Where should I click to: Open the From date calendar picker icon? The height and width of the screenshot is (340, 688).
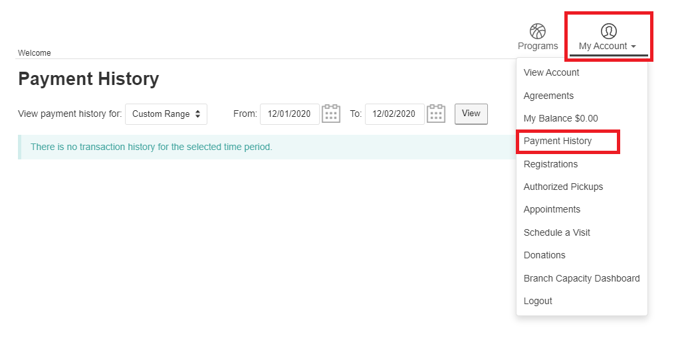[331, 114]
